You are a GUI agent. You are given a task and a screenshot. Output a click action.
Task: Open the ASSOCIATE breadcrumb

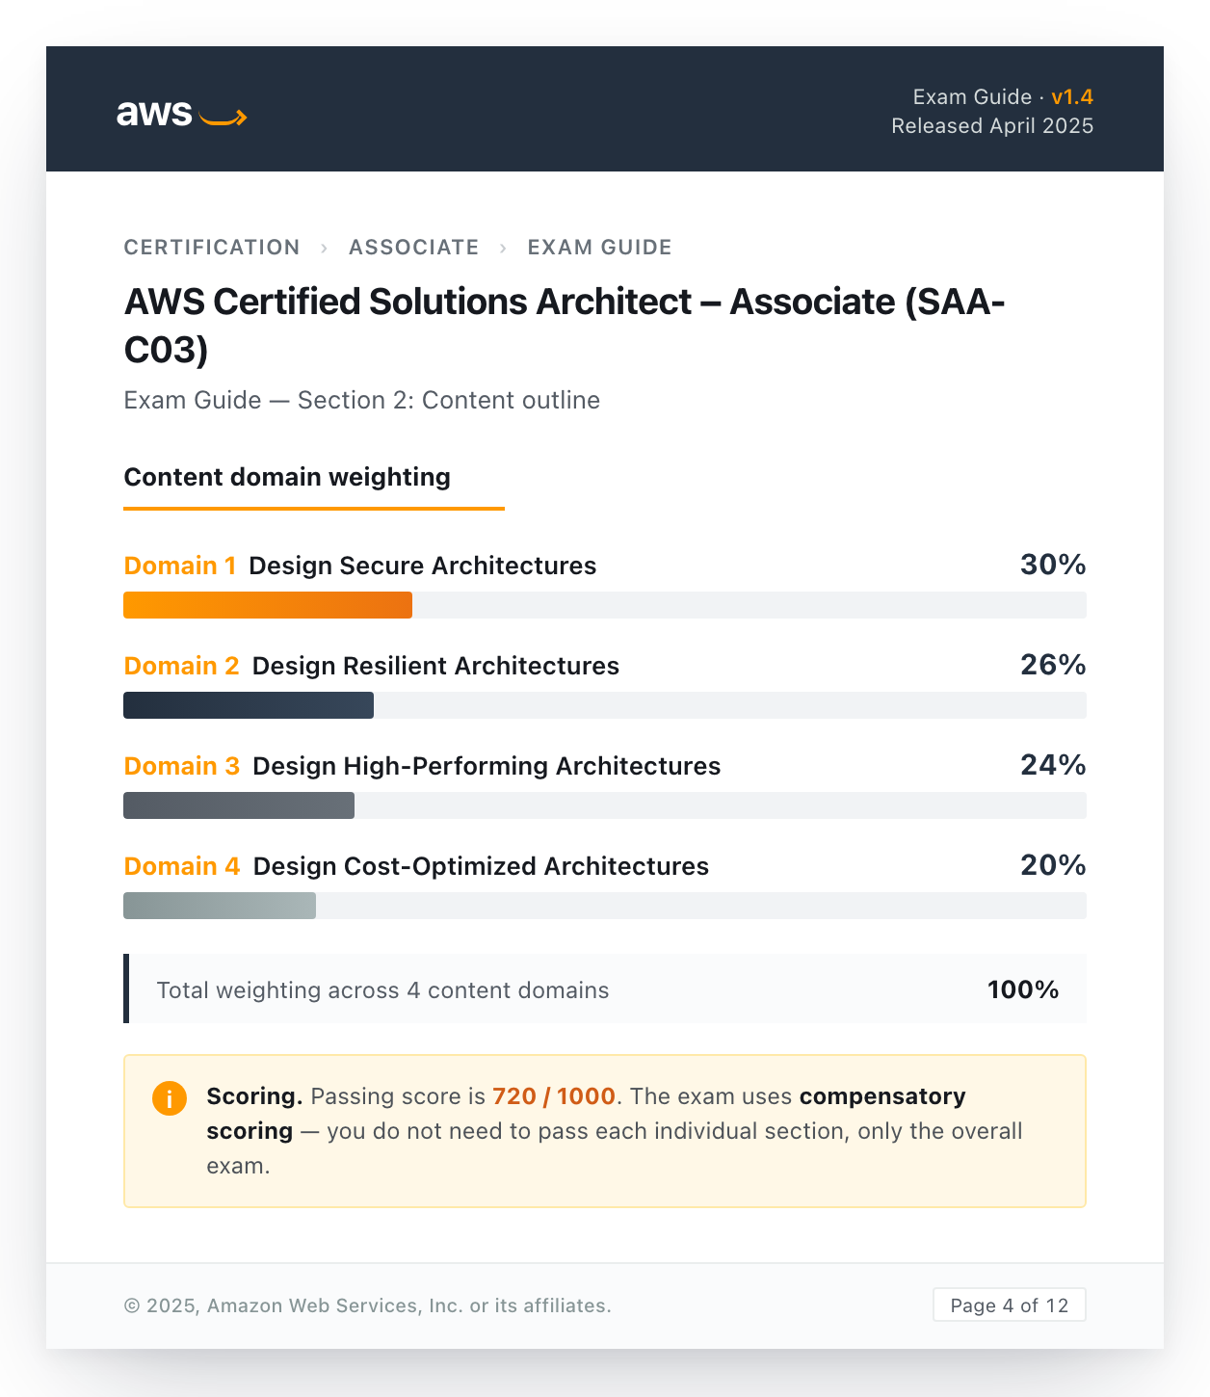[x=413, y=248]
